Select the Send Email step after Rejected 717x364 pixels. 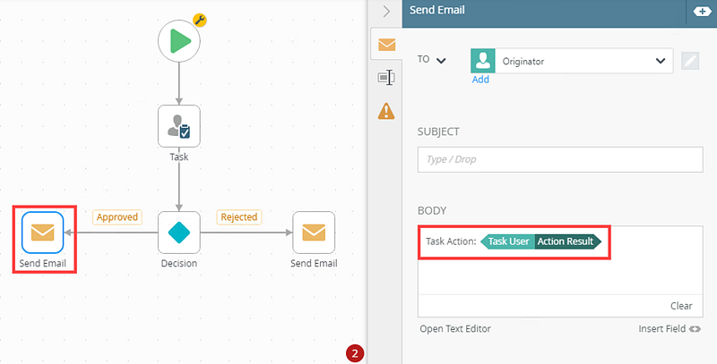[x=314, y=233]
